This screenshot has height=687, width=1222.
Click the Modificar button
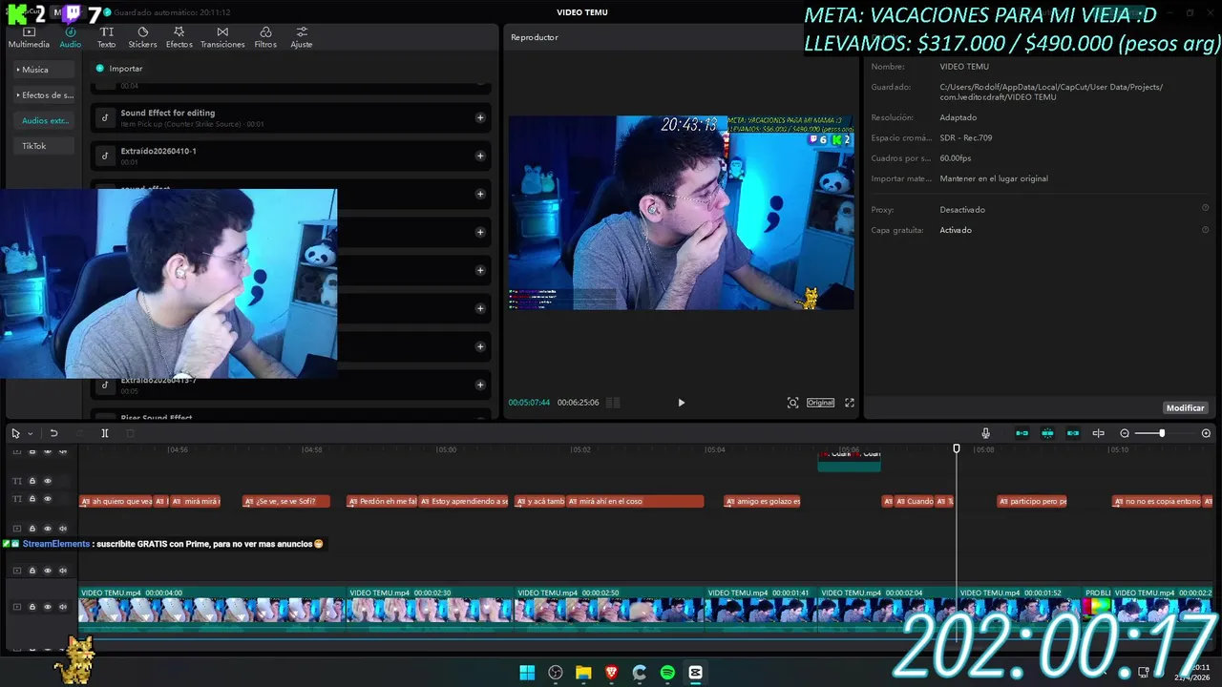[x=1185, y=407]
